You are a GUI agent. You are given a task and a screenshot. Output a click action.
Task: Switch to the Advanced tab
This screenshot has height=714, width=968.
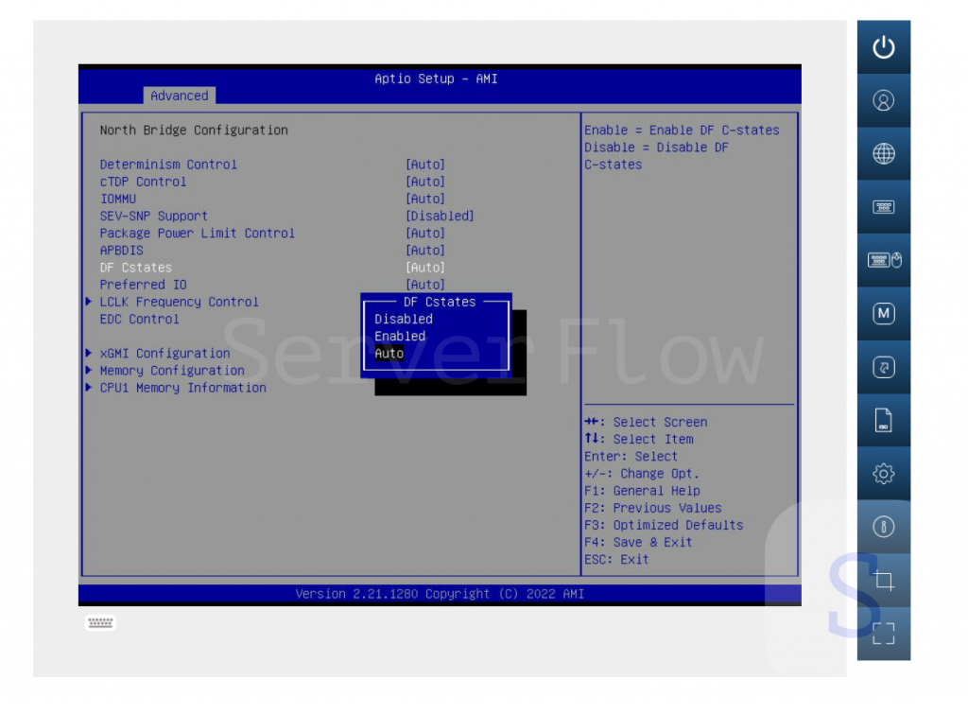(x=179, y=96)
